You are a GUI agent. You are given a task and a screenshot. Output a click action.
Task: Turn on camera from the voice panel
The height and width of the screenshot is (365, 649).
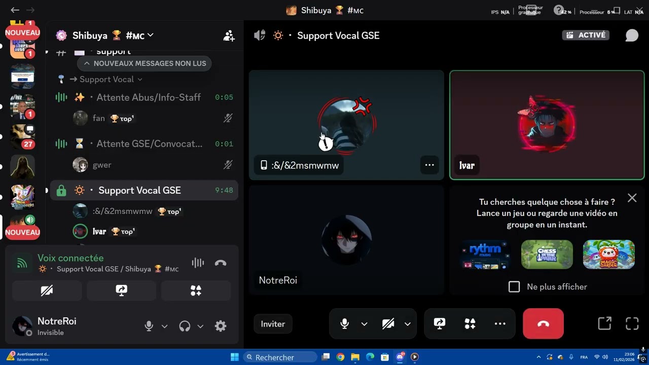coord(47,290)
